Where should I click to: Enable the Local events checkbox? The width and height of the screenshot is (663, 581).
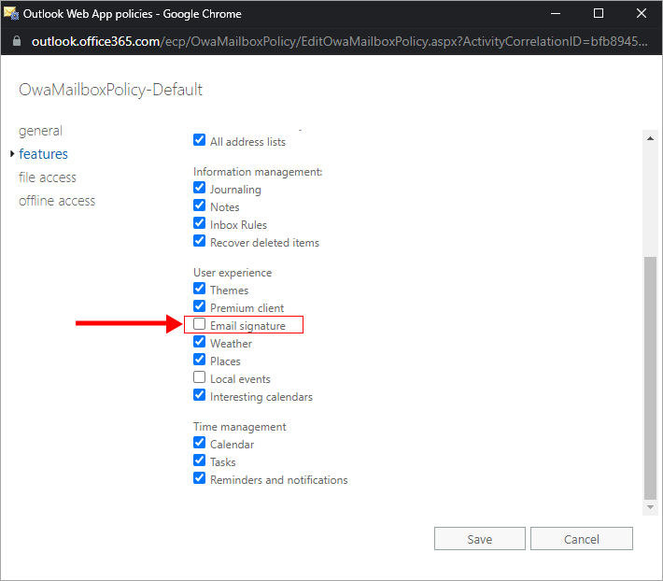[199, 378]
